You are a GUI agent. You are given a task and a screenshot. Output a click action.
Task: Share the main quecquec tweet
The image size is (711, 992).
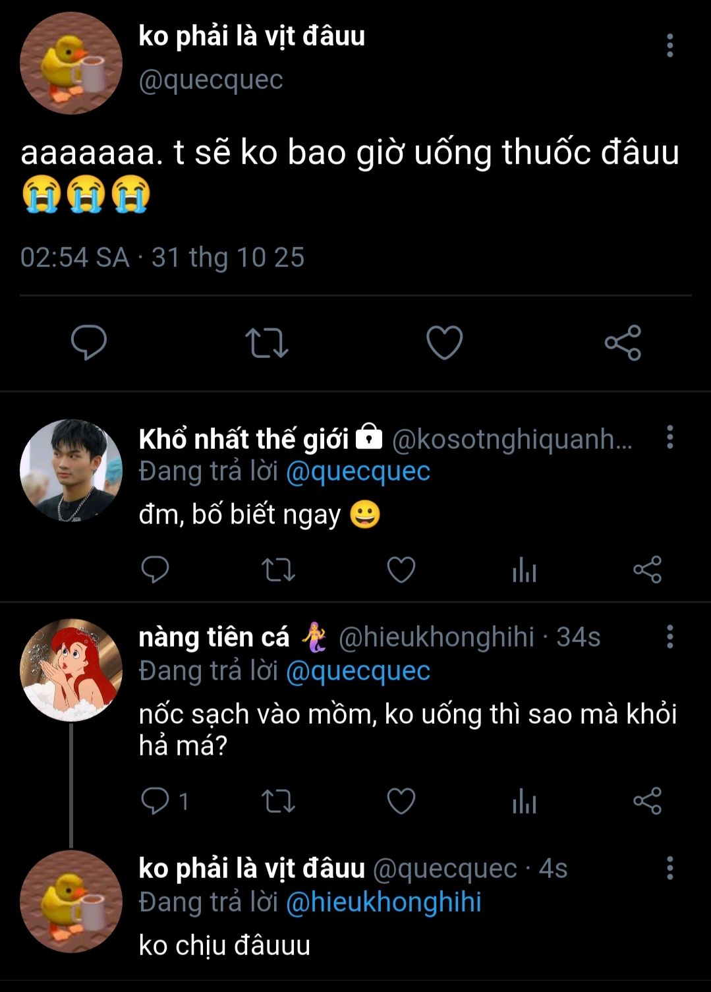[623, 343]
